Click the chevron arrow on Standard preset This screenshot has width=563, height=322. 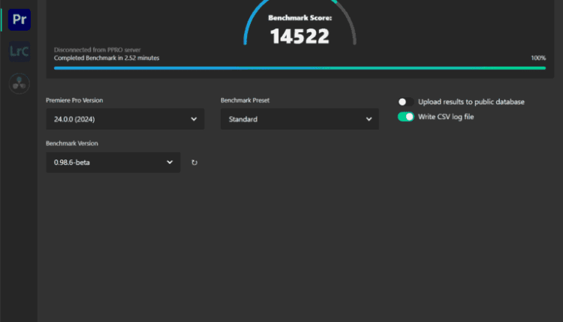point(369,119)
